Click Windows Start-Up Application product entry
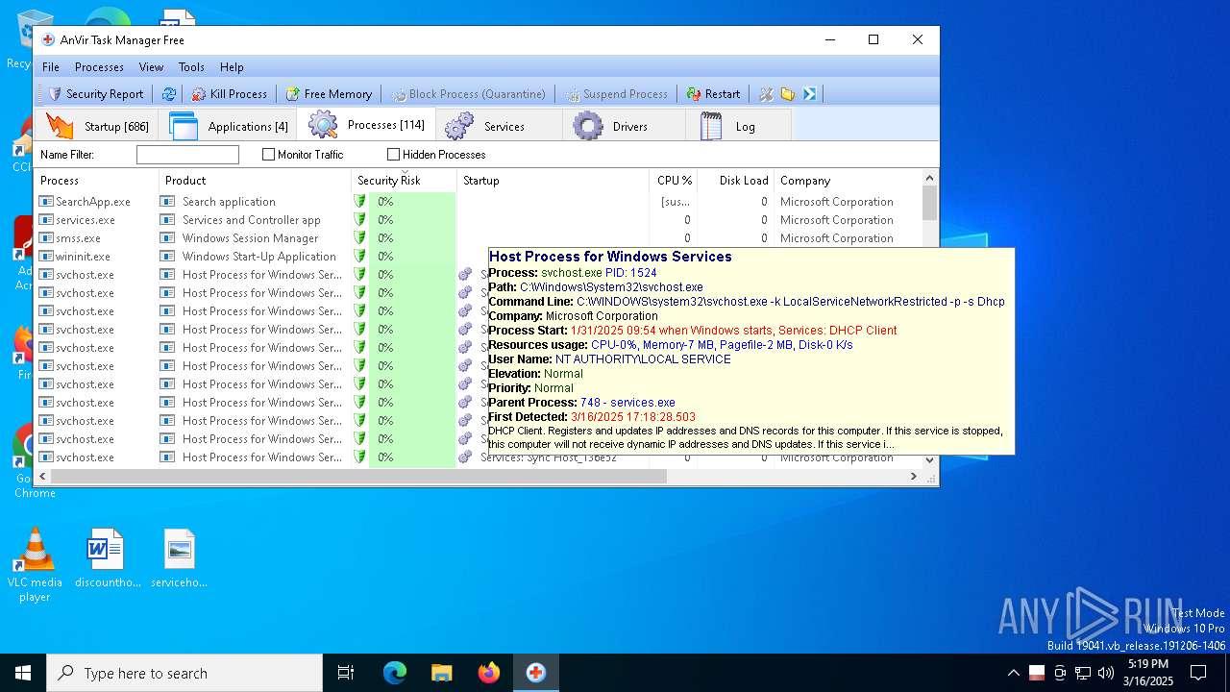Image resolution: width=1230 pixels, height=692 pixels. 259,257
